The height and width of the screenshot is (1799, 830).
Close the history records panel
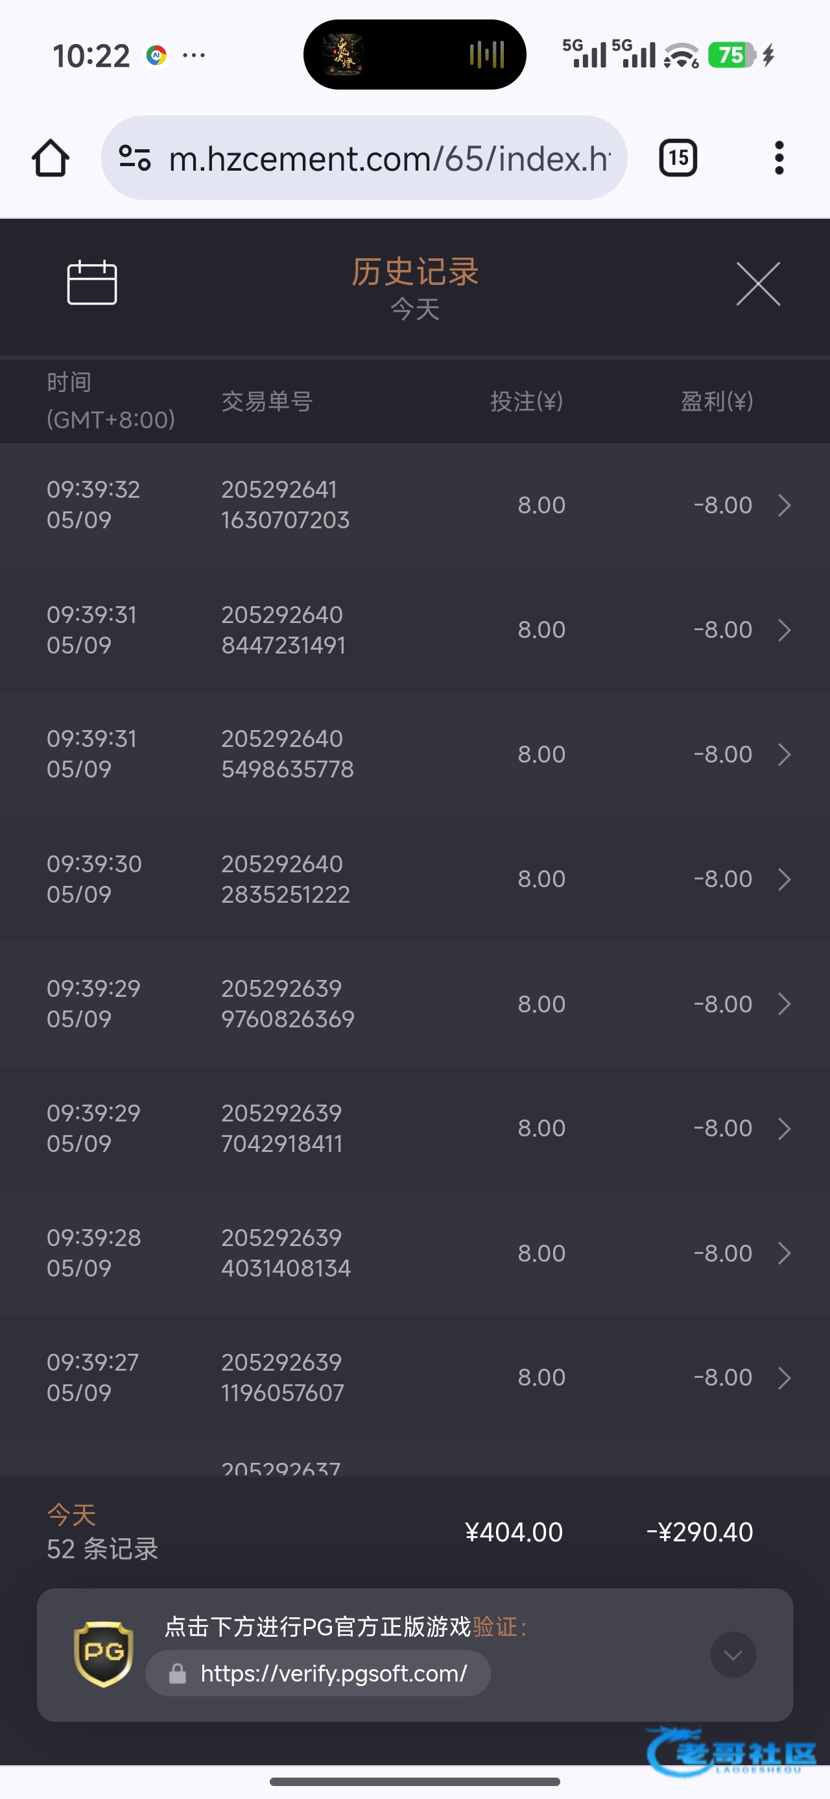click(758, 284)
